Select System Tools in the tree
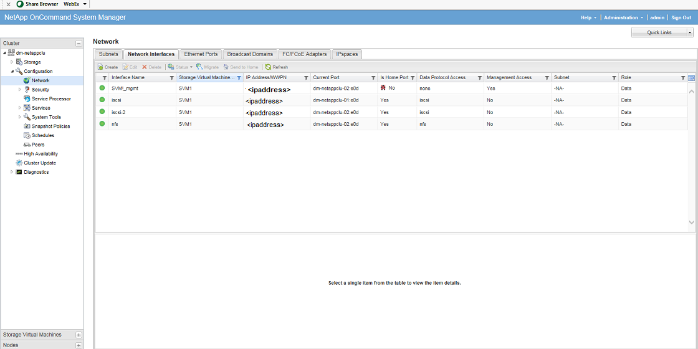The image size is (698, 349). coord(46,117)
